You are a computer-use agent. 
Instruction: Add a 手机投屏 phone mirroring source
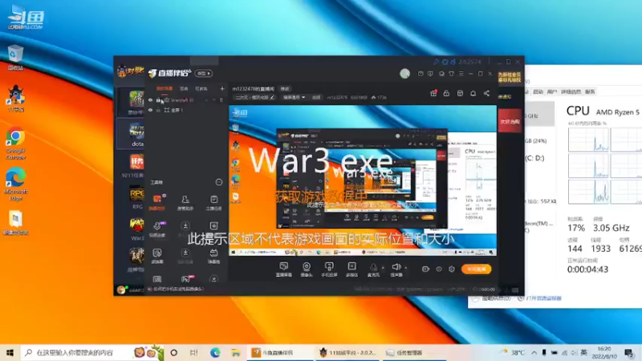pos(329,270)
